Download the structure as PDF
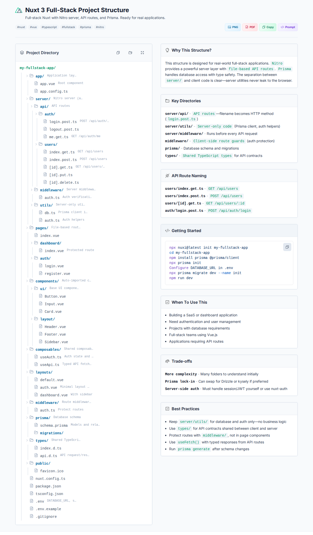313x535 pixels. pos(250,27)
